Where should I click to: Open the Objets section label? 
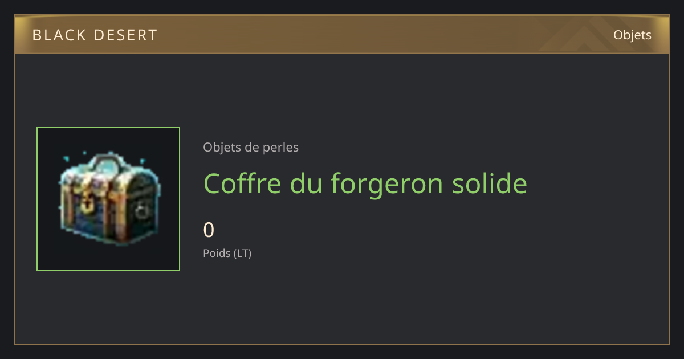[632, 35]
